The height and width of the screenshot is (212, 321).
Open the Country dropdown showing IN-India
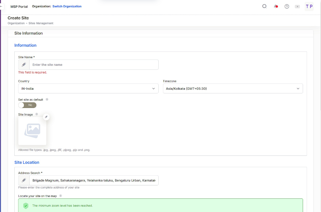88,88
